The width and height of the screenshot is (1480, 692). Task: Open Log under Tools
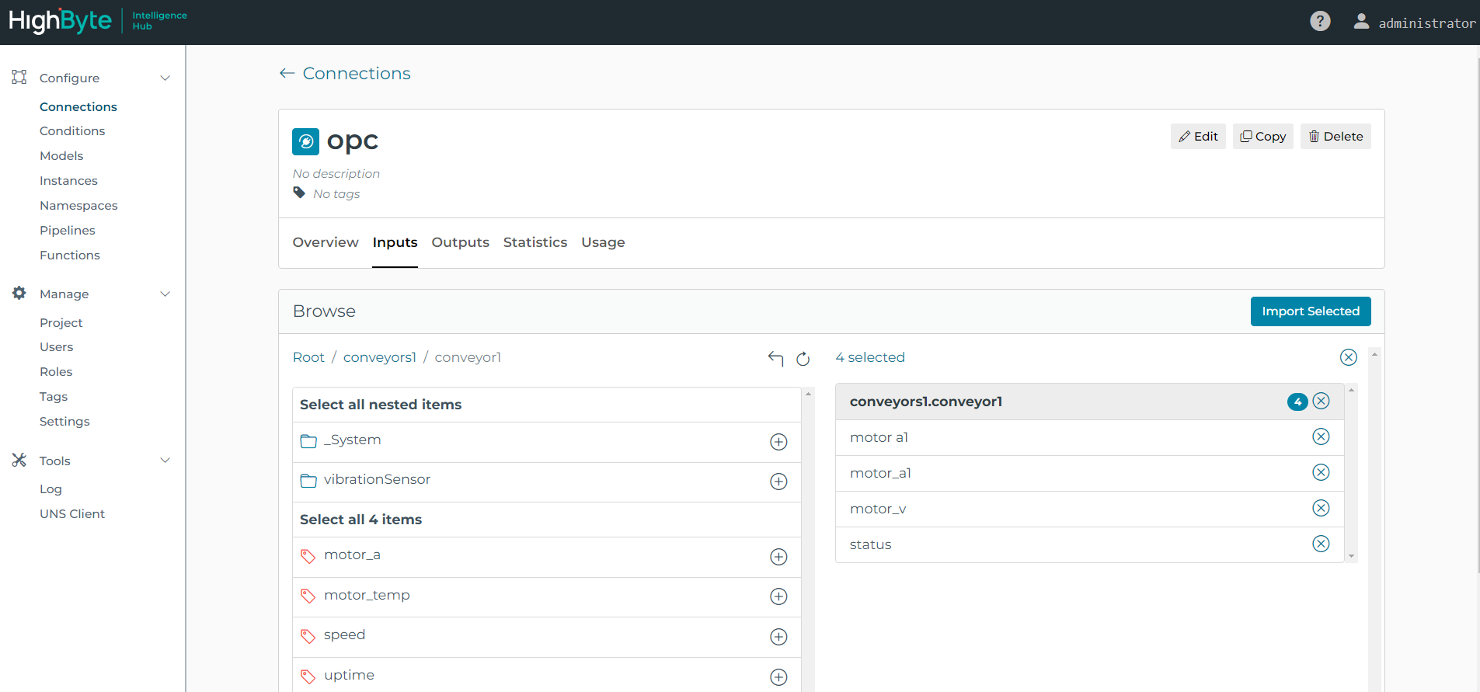pos(50,489)
